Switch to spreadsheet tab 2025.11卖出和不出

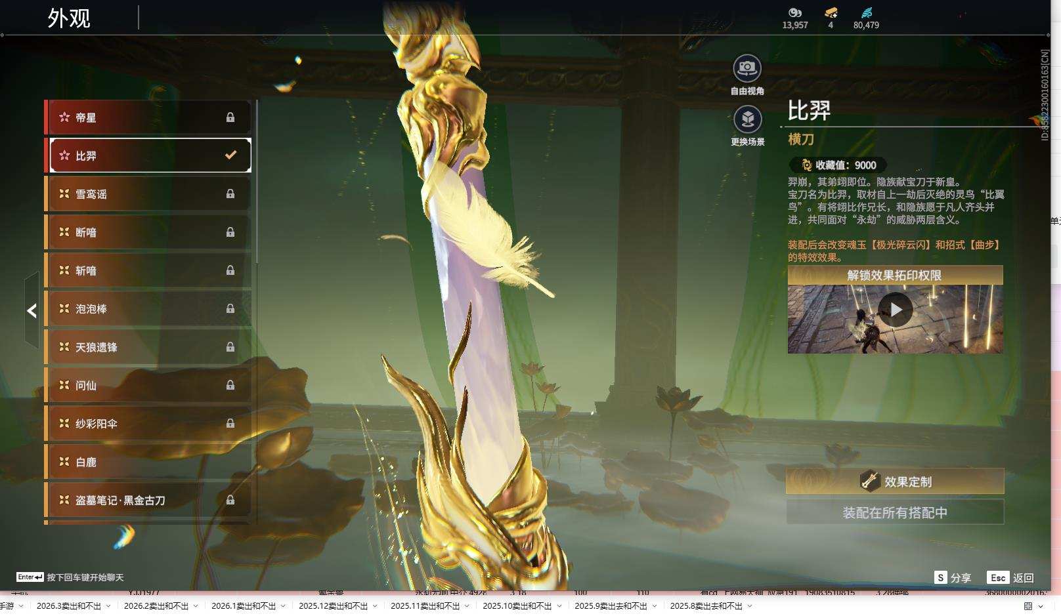425,606
